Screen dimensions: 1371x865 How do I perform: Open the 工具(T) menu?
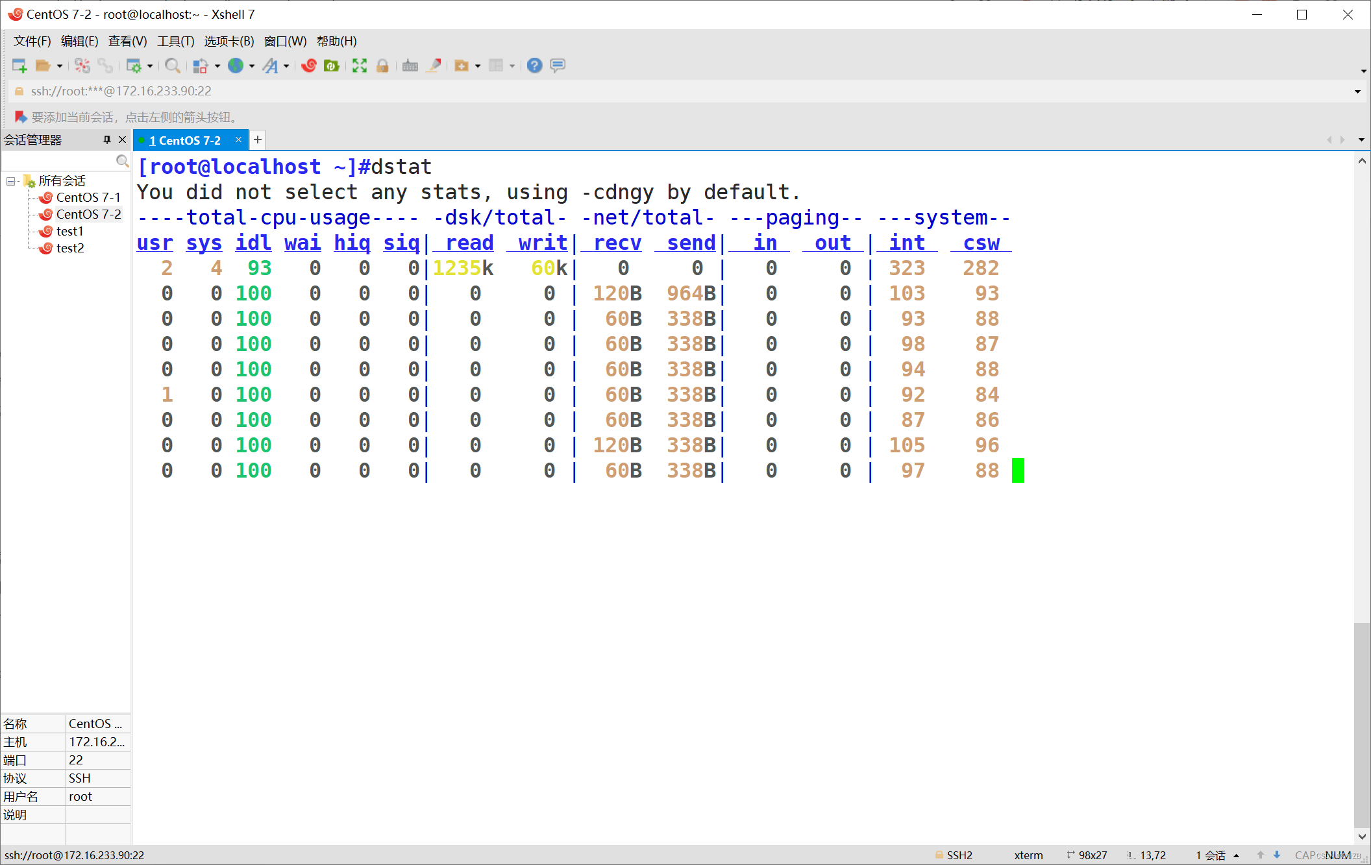[175, 42]
